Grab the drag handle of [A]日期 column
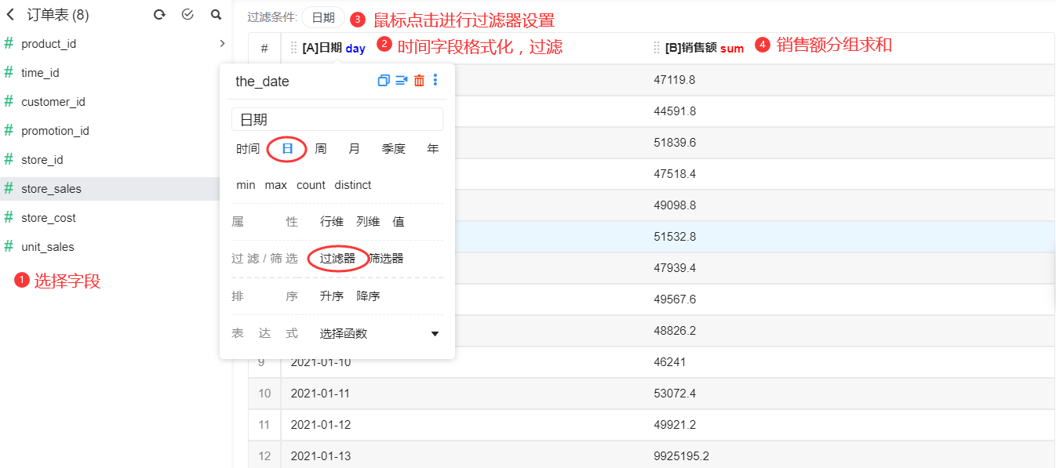This screenshot has height=468, width=1056. pyautogui.click(x=294, y=48)
